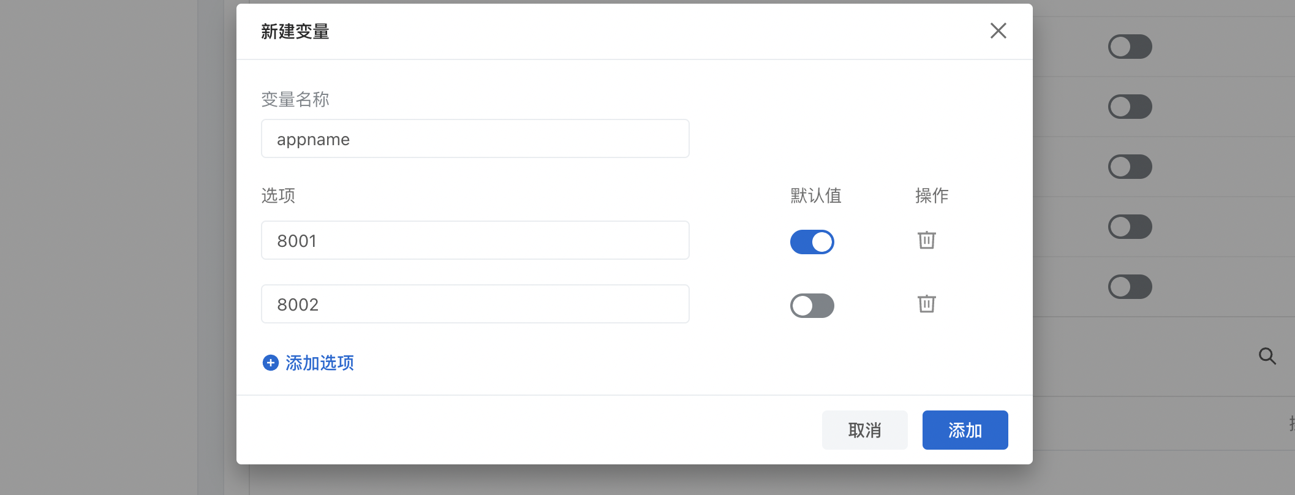Enable the default toggle for 8002
This screenshot has width=1295, height=495.
pyautogui.click(x=812, y=306)
